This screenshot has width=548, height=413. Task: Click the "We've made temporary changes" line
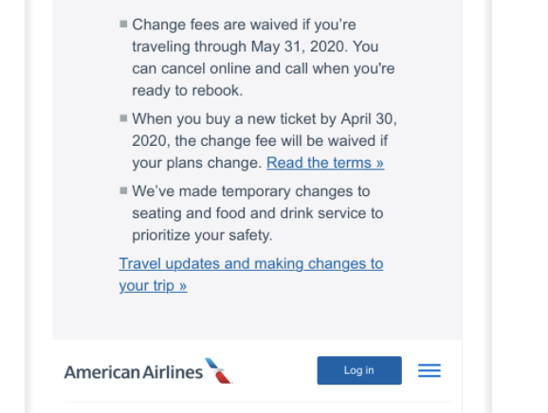[x=251, y=191]
